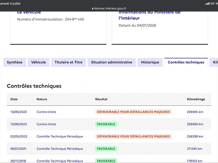
Task: Tap the lock icon beside the URL
Action: click(93, 9)
